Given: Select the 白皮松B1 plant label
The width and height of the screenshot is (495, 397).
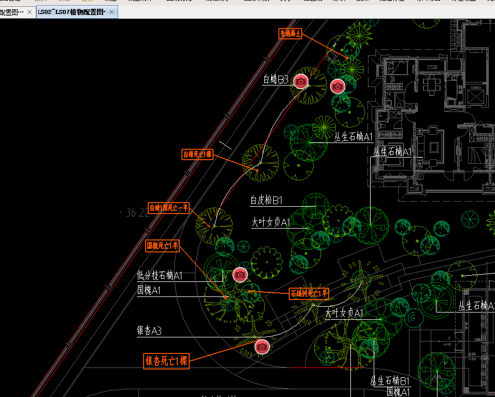Looking at the screenshot, I should pyautogui.click(x=266, y=201).
